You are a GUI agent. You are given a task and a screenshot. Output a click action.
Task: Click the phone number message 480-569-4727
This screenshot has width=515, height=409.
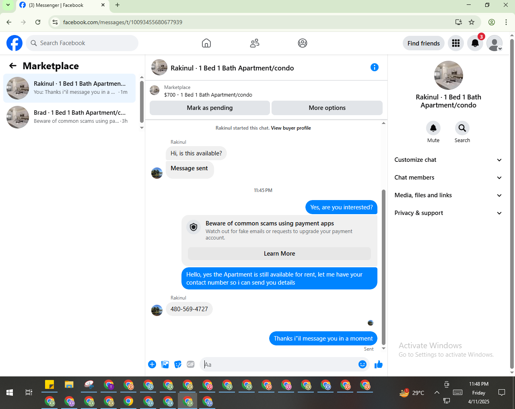(x=189, y=309)
